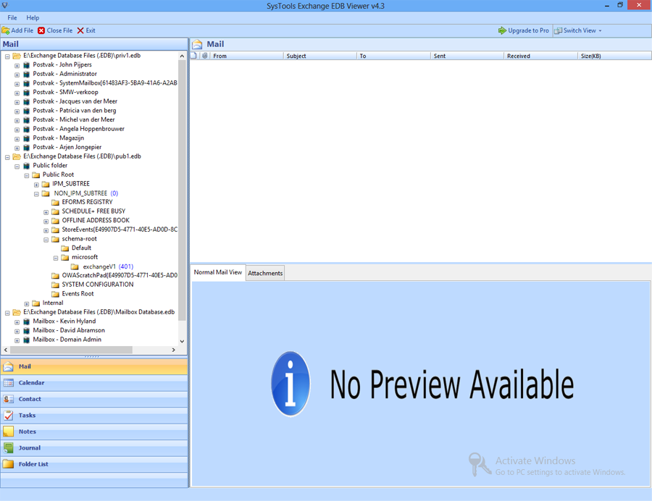Click the tree vertical scrollbar thumb
The width and height of the screenshot is (652, 501).
pyautogui.click(x=182, y=190)
